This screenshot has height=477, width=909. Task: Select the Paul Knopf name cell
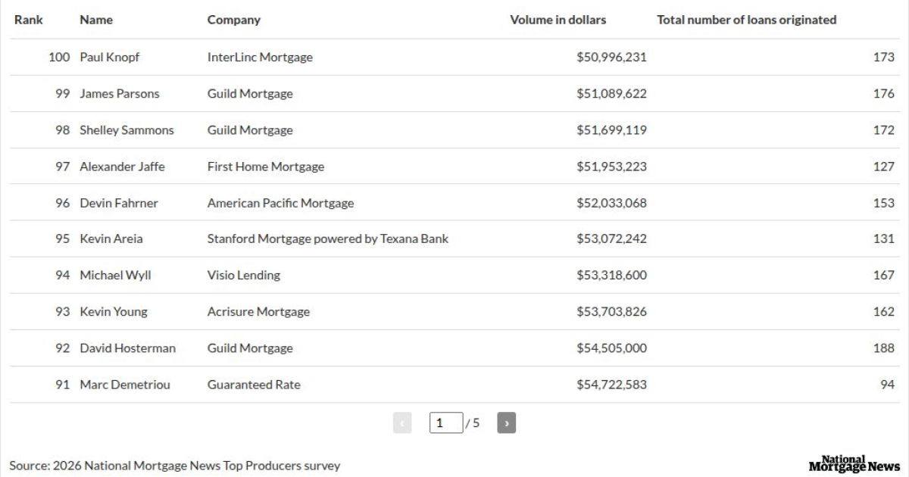110,58
